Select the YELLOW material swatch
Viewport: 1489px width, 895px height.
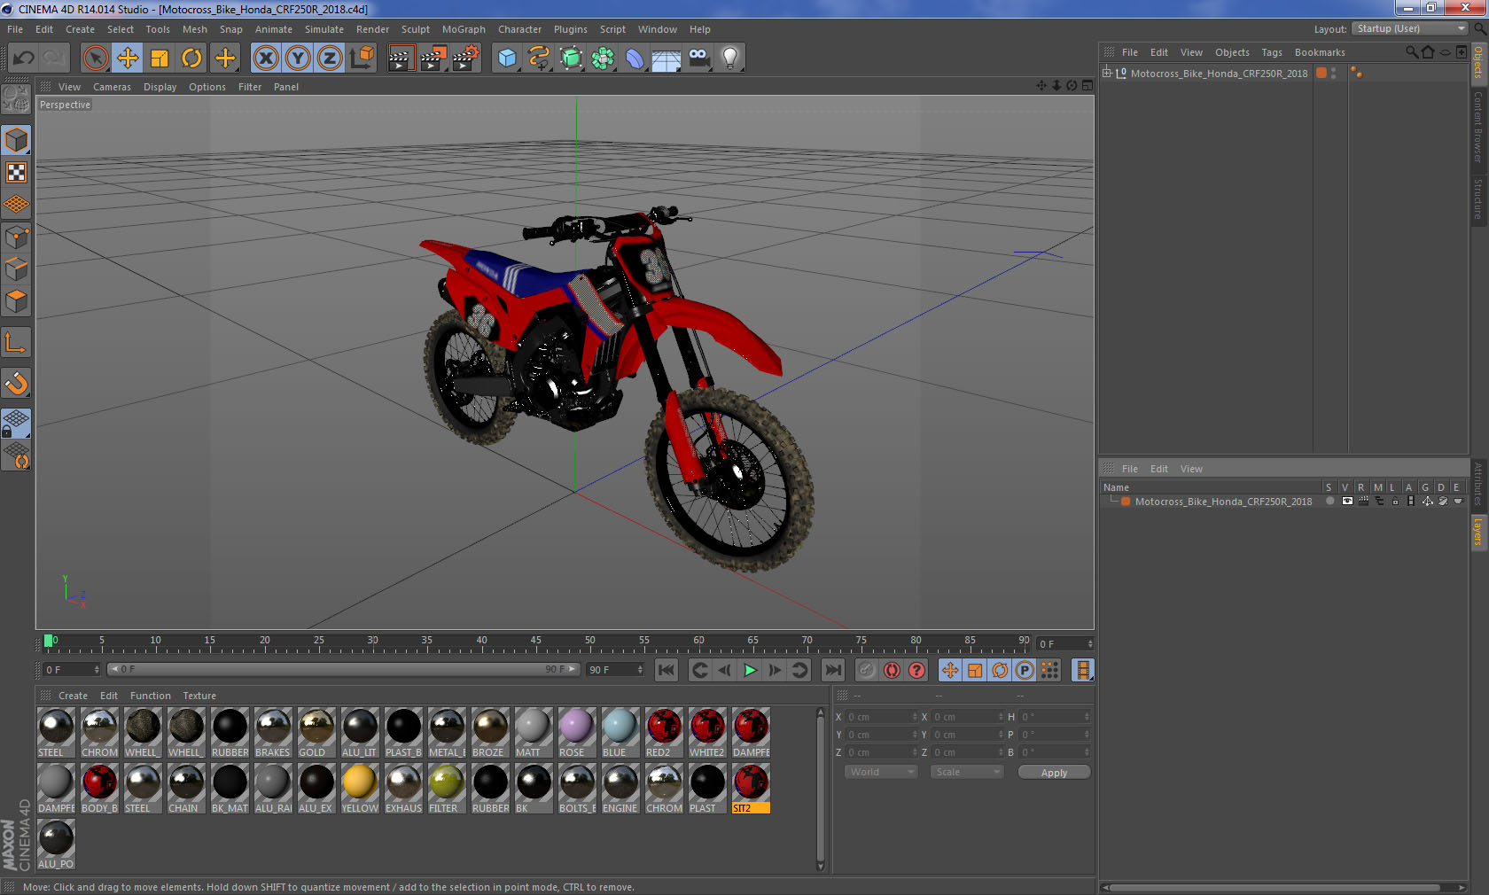[360, 788]
